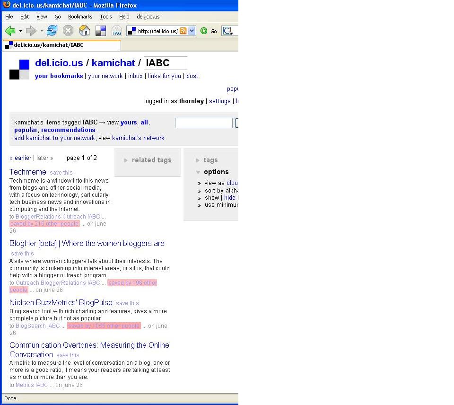Open the Techmeme bookmark title
The width and height of the screenshot is (454, 405).
28,172
